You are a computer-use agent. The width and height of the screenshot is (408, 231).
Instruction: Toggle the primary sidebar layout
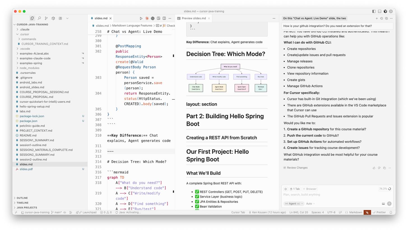[x=374, y=11]
